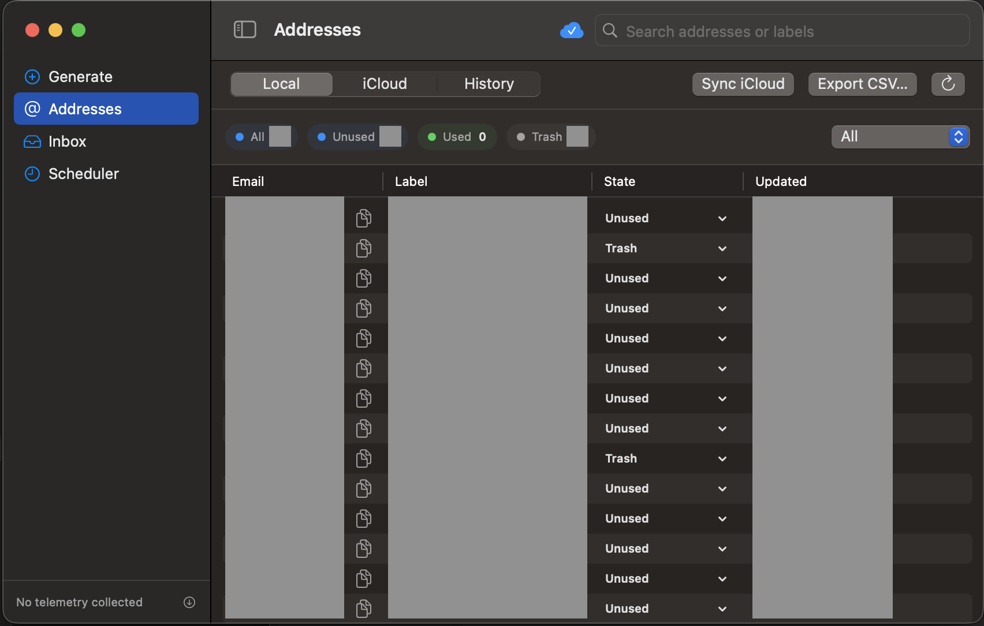
Task: Open the All filter popup menu
Action: [x=900, y=137]
